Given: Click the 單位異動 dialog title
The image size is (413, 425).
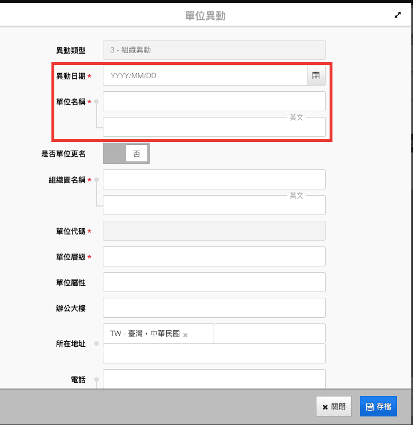Looking at the screenshot, I should [206, 16].
